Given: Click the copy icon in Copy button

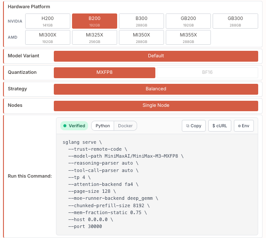Looking at the screenshot, I should tap(187, 126).
